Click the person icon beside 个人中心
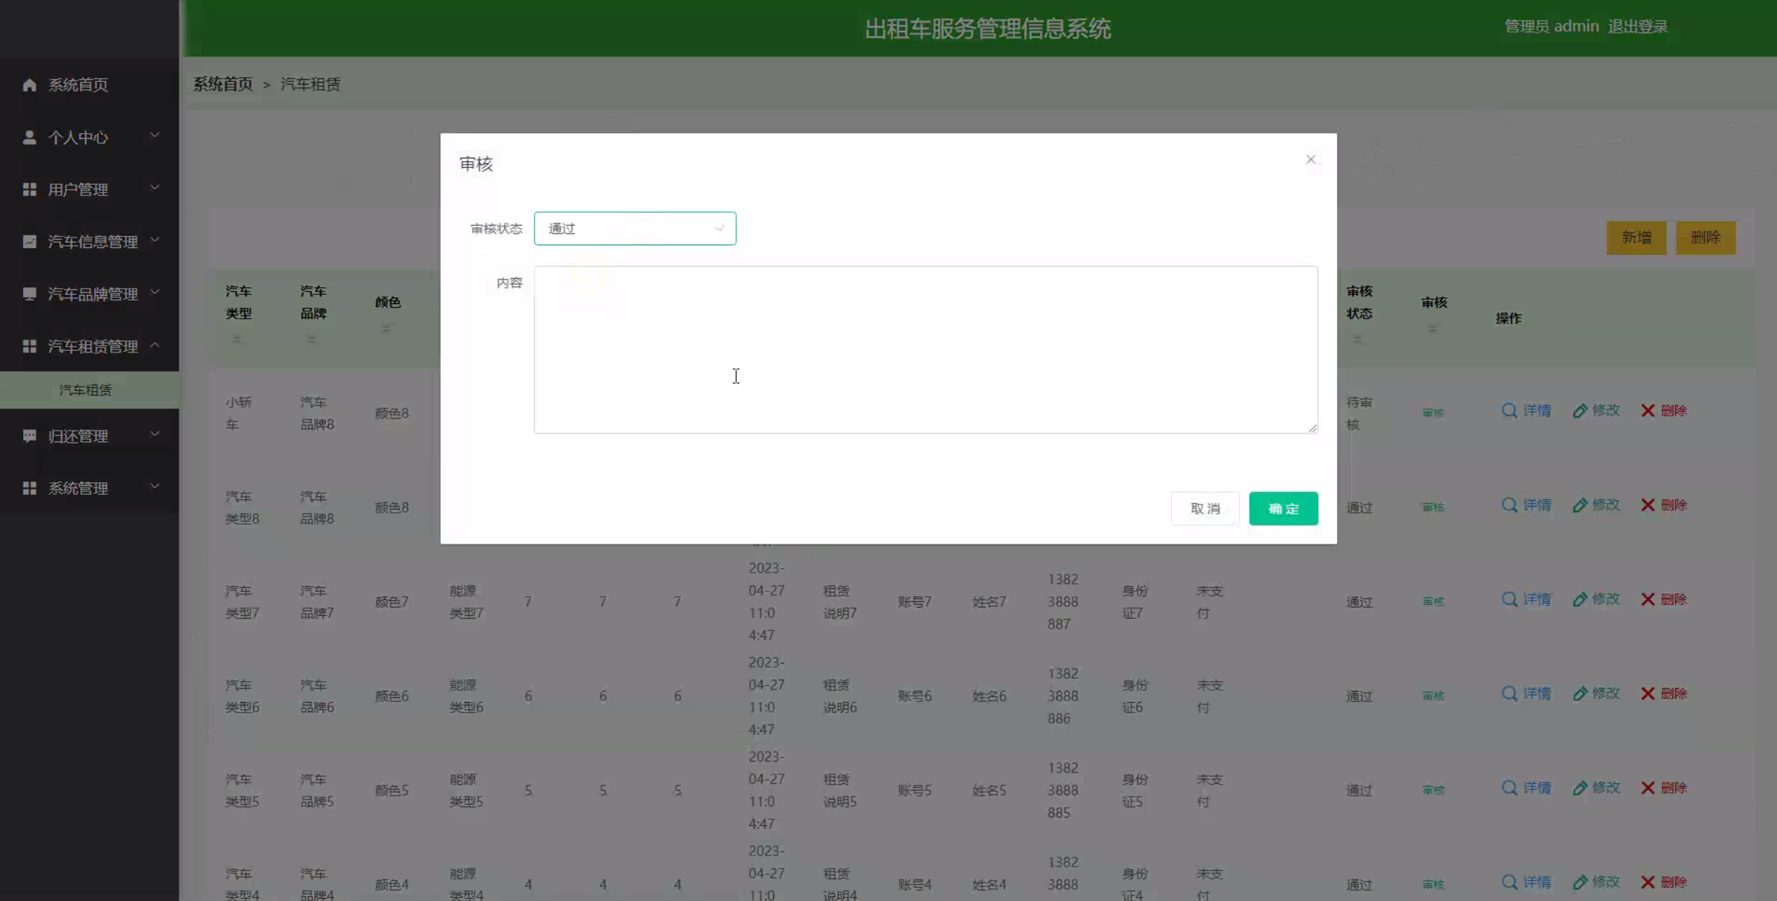Screen dimensions: 1777x901 pyautogui.click(x=29, y=137)
